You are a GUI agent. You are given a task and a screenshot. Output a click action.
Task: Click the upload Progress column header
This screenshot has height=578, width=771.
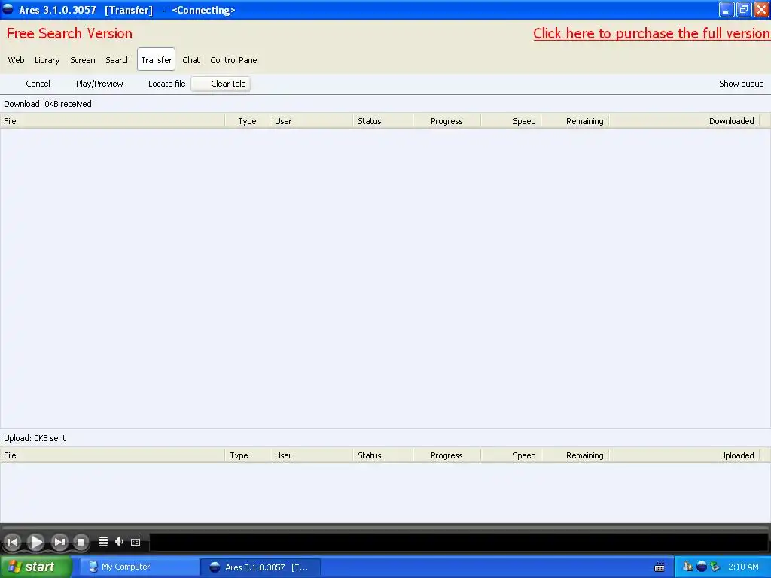(446, 455)
